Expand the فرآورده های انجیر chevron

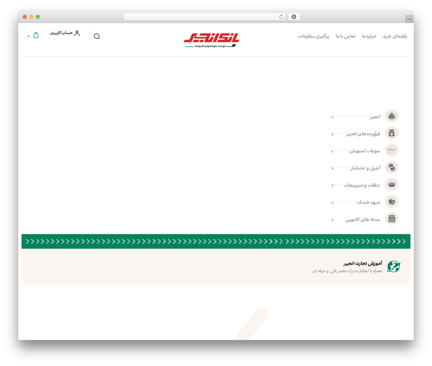click(332, 134)
